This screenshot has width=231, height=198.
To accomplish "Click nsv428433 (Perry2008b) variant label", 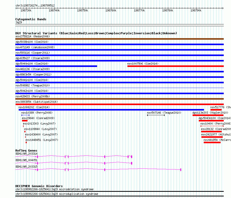I will click(x=33, y=96).
